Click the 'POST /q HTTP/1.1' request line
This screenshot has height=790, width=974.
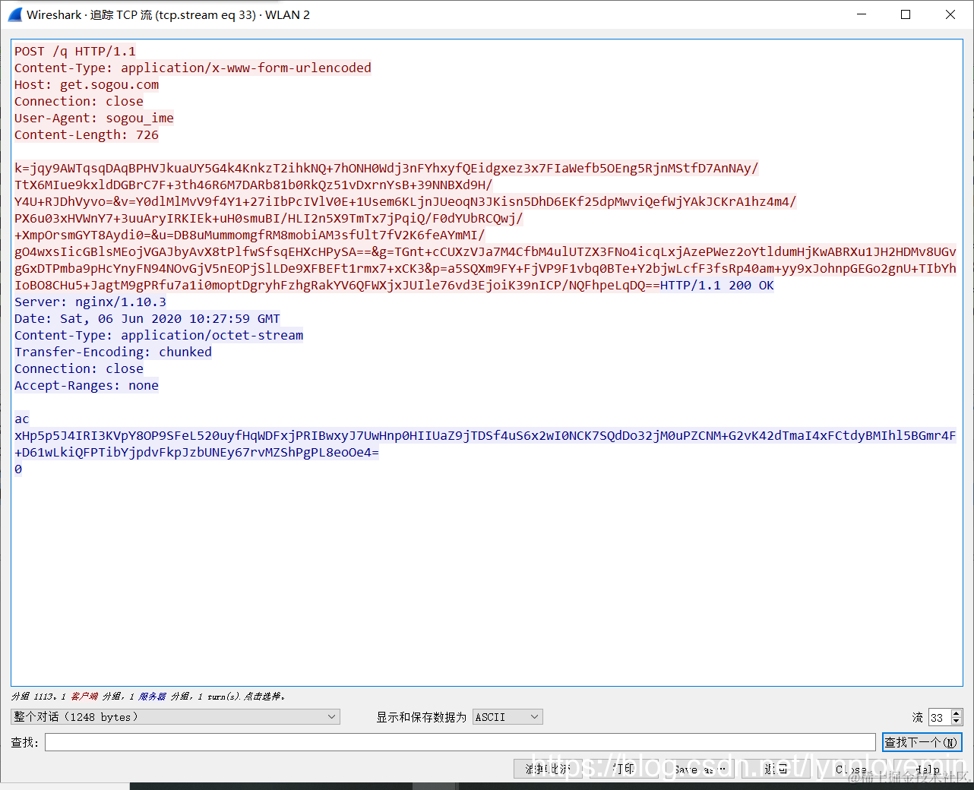(75, 52)
